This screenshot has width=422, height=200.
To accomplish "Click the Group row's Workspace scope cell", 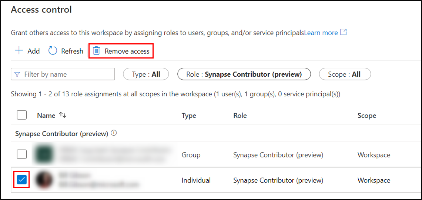I will pyautogui.click(x=374, y=155).
